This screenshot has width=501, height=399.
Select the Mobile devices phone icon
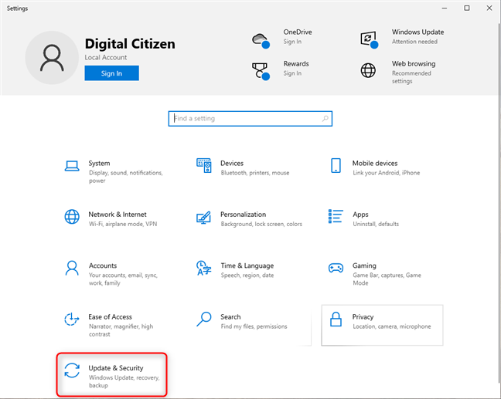pos(336,165)
